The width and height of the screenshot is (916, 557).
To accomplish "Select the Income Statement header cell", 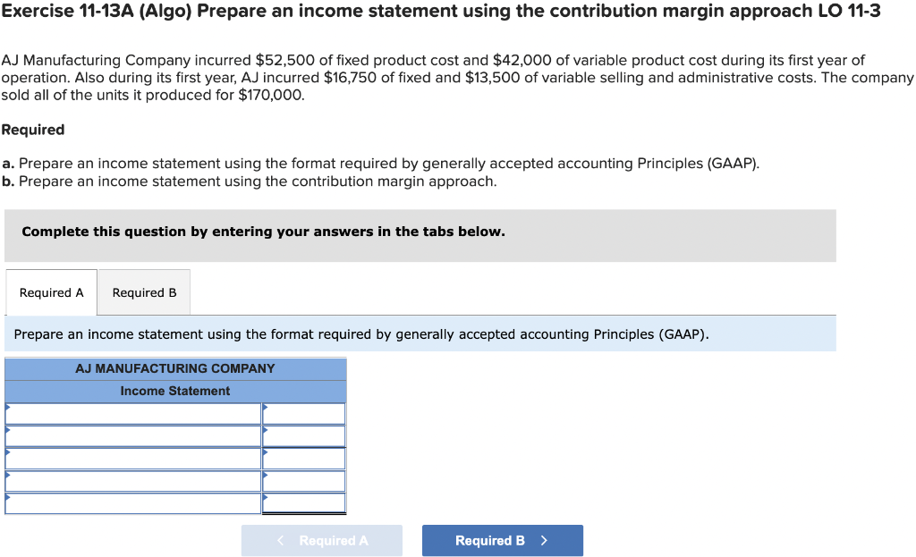I will point(175,391).
